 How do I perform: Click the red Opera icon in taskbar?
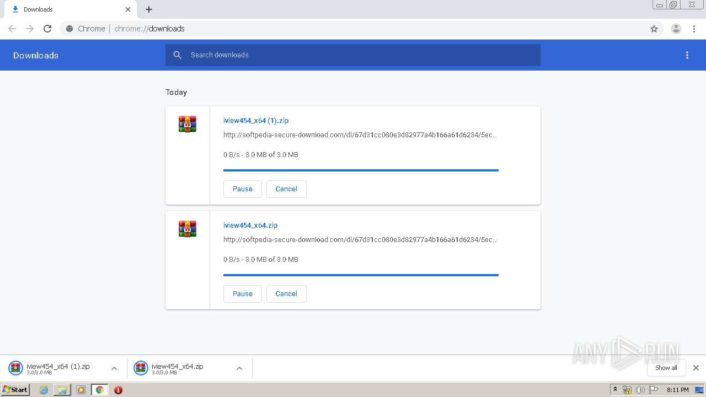(118, 390)
